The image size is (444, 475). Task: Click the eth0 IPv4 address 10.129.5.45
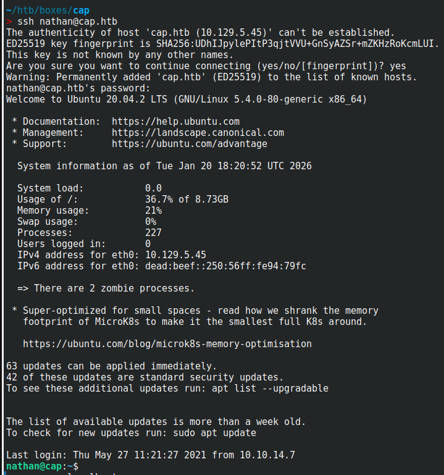click(175, 255)
